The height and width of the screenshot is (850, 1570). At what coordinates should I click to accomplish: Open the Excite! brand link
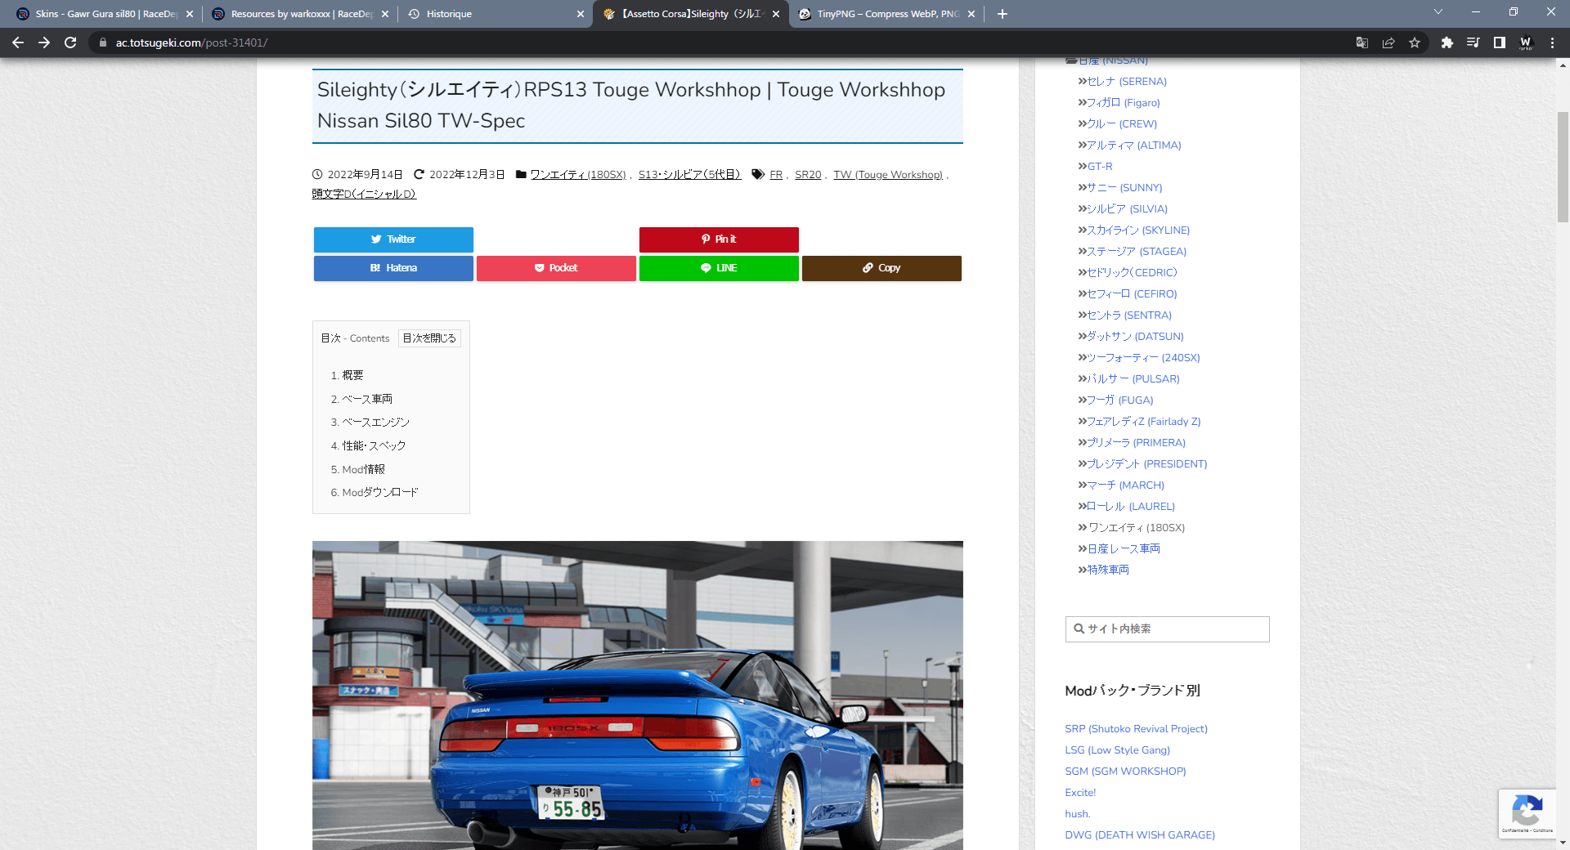1080,793
